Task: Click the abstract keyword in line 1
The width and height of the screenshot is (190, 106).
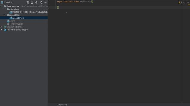Action: 69,2
